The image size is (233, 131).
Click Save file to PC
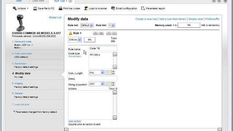point(44,8)
